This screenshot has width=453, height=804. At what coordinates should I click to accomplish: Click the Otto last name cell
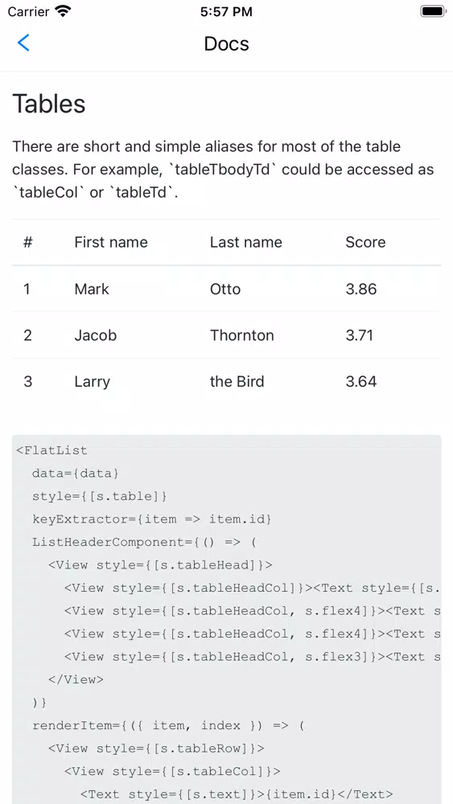225,289
